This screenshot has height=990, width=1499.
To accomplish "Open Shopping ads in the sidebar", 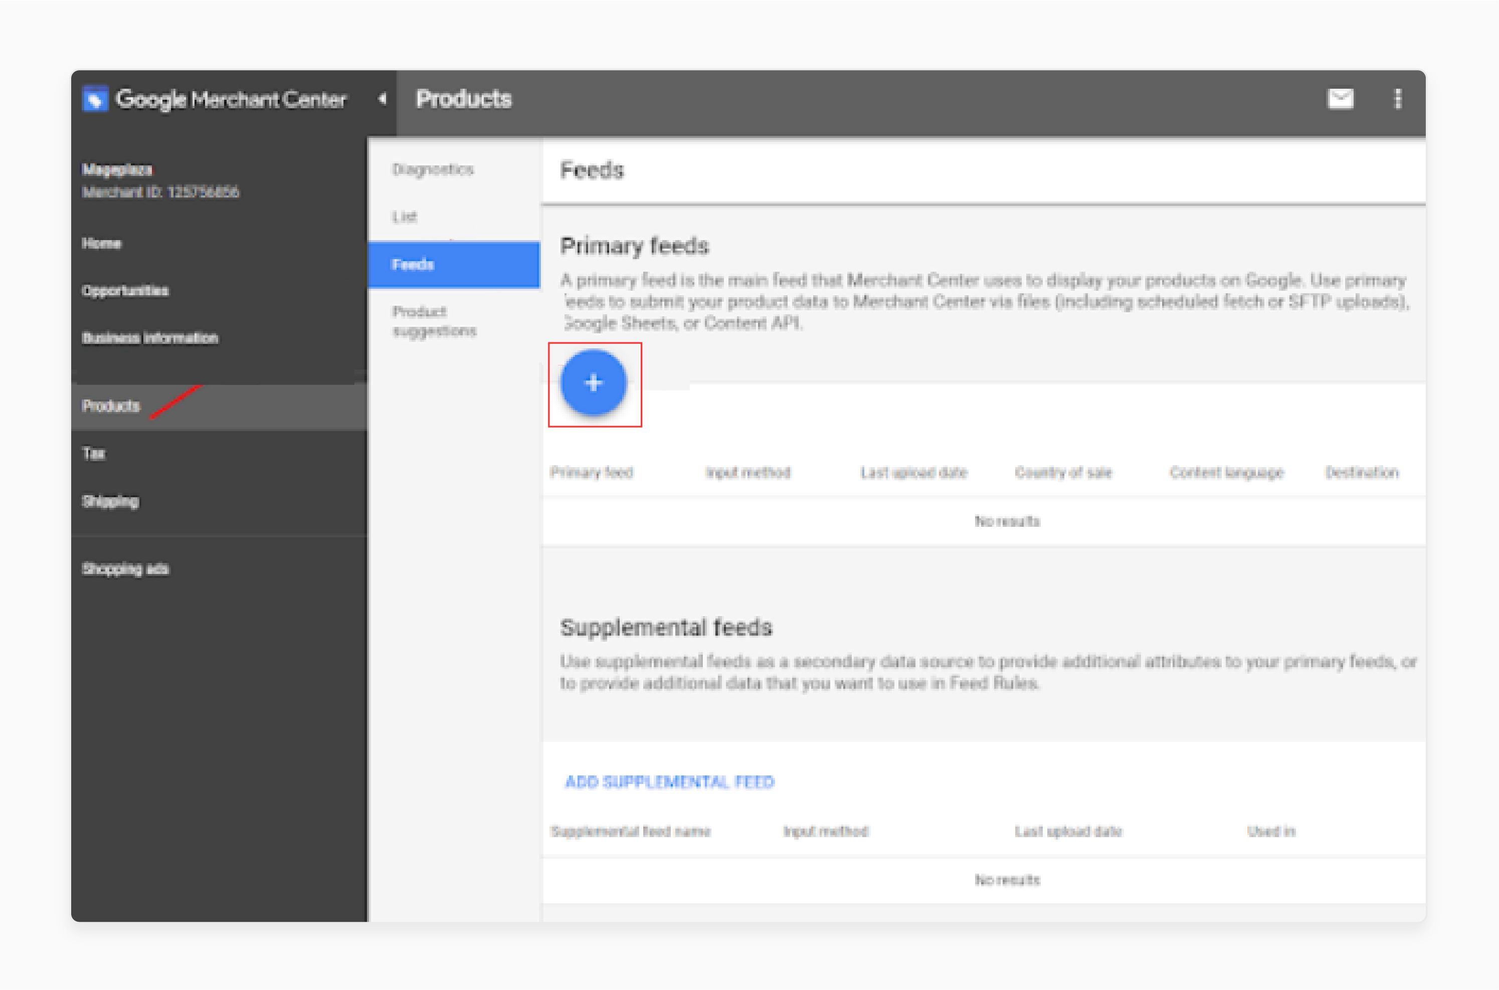I will coord(125,569).
